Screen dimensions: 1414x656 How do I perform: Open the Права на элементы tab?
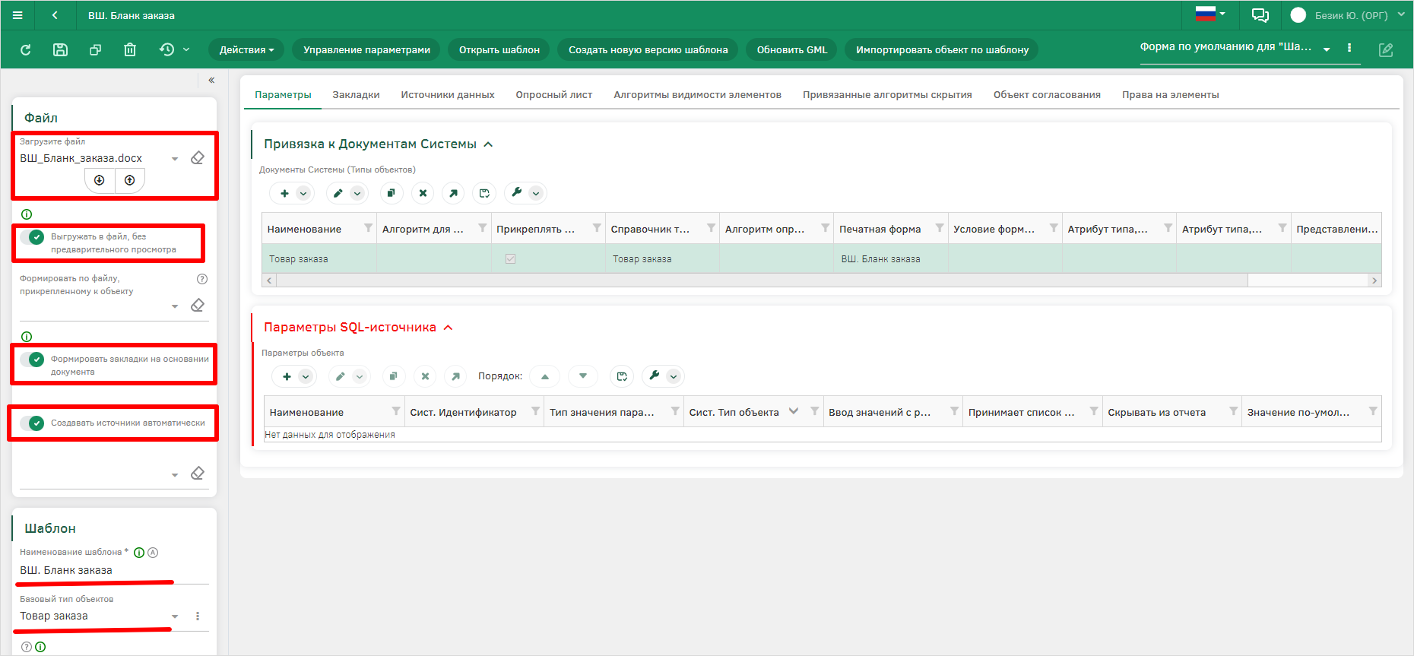(x=1171, y=95)
